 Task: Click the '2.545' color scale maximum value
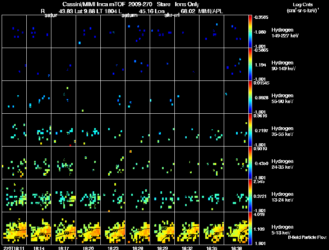(259, 181)
